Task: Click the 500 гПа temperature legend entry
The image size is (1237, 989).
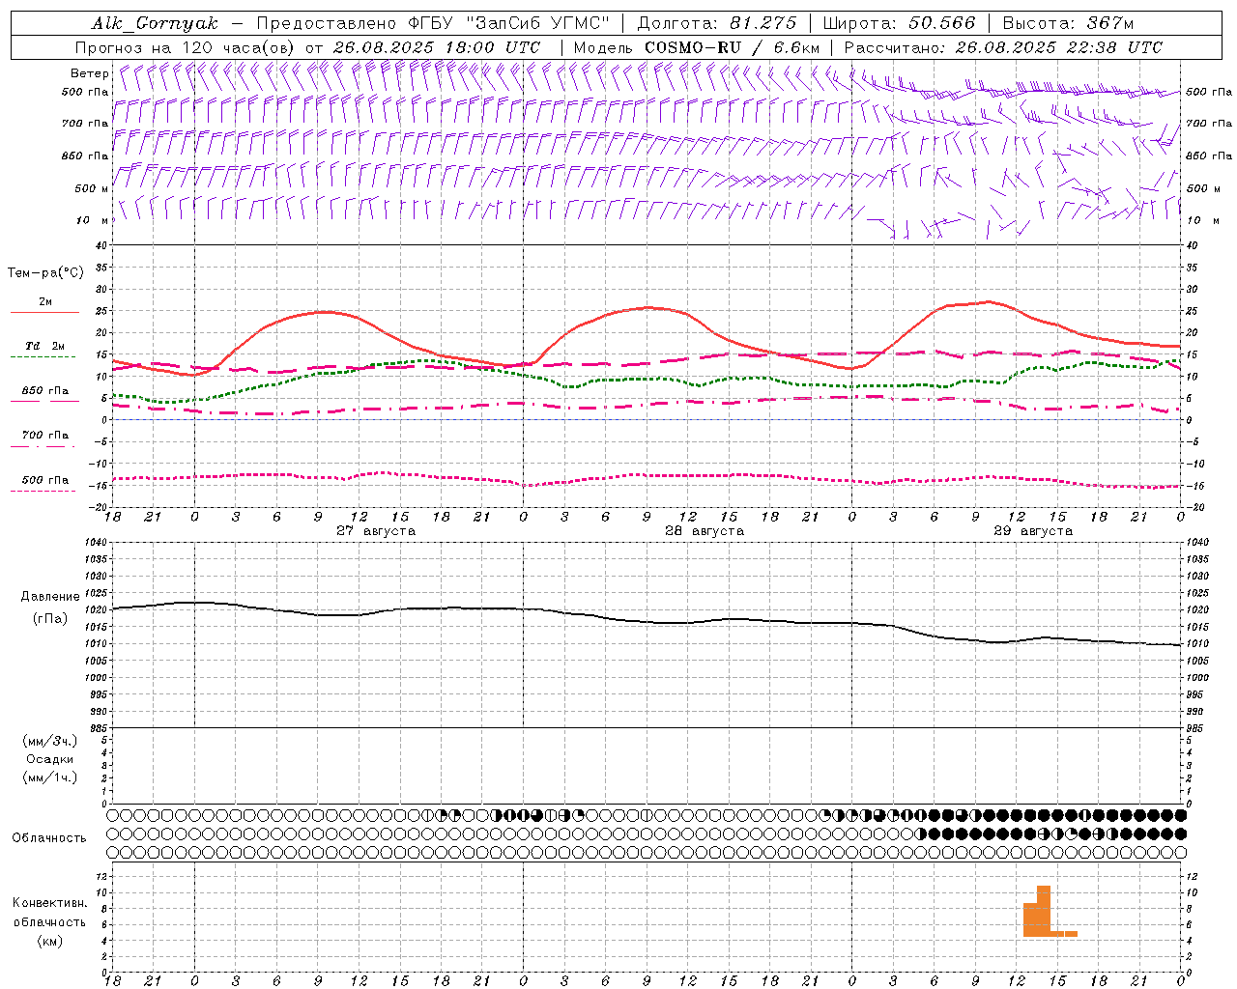Action: tap(45, 480)
